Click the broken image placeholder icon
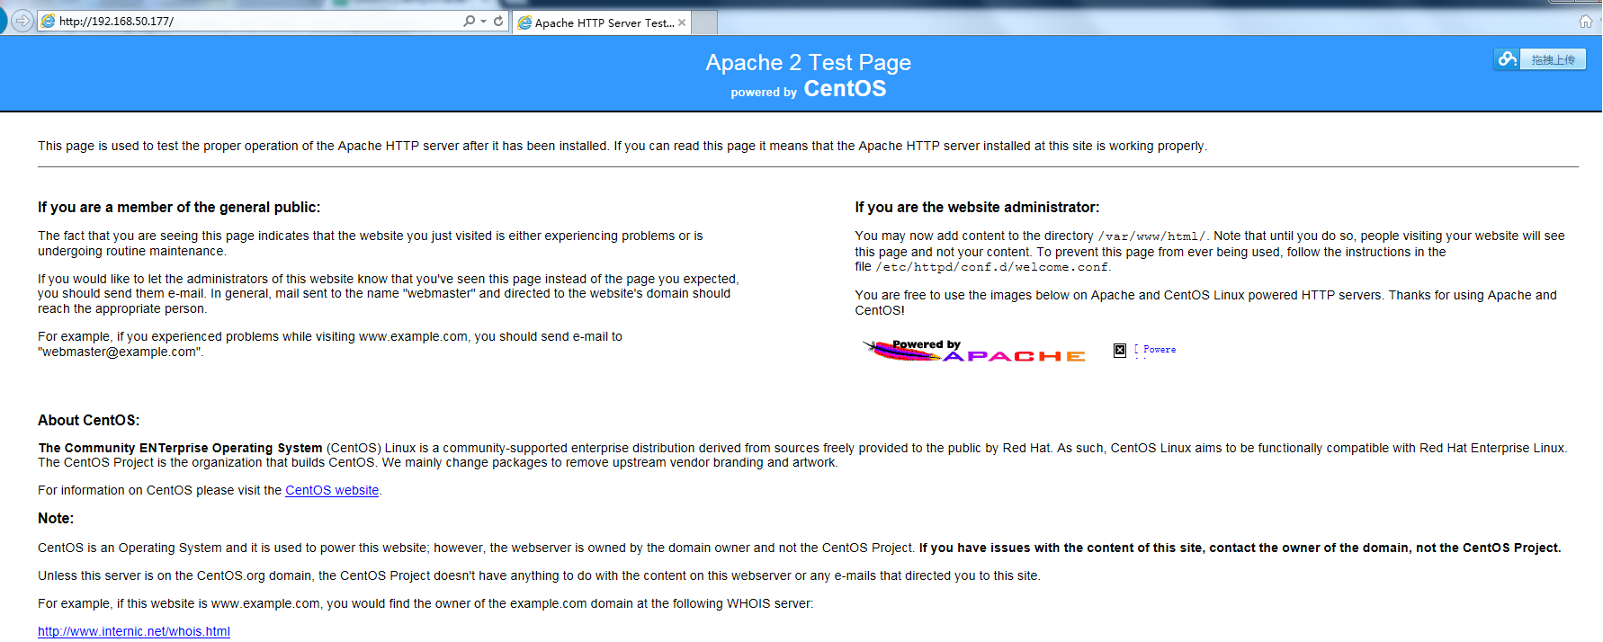This screenshot has width=1603, height=642. coord(1120,350)
